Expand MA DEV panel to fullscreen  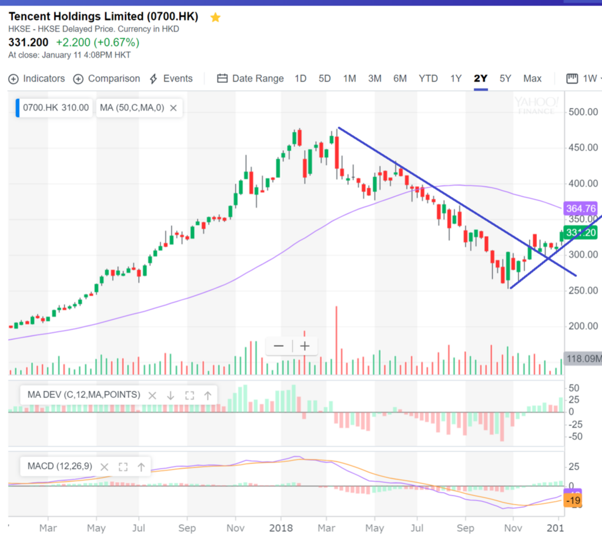coord(189,396)
